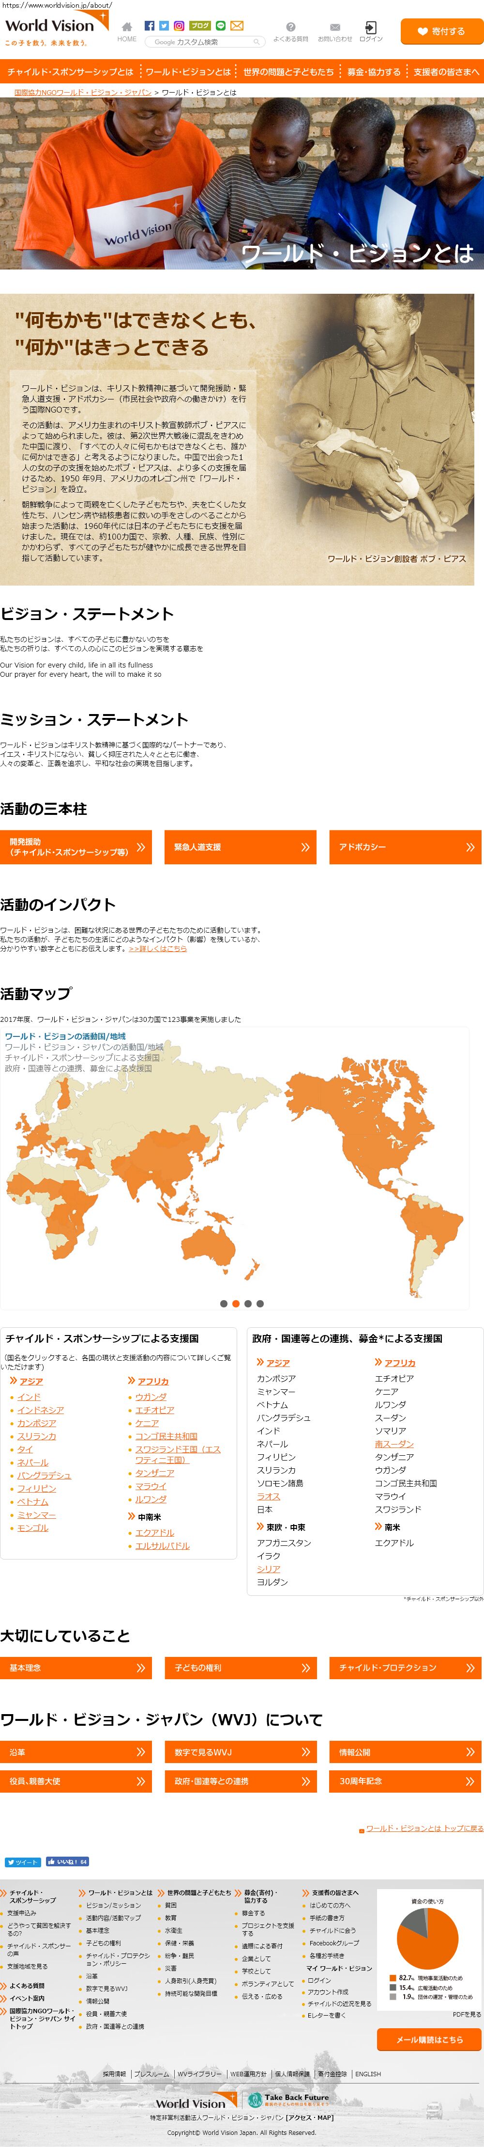
Task: Open the モンゴル country link
Action: (x=33, y=1528)
